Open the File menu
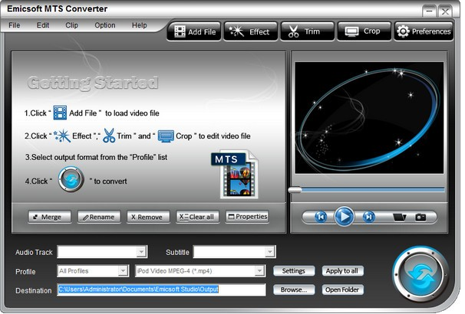The height and width of the screenshot is (314, 465). tap(15, 25)
